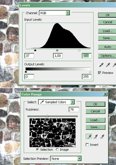Viewport: 116px width, 165px height.
Task: Click the Output Levels gradient bar
Action: [x=58, y=69]
